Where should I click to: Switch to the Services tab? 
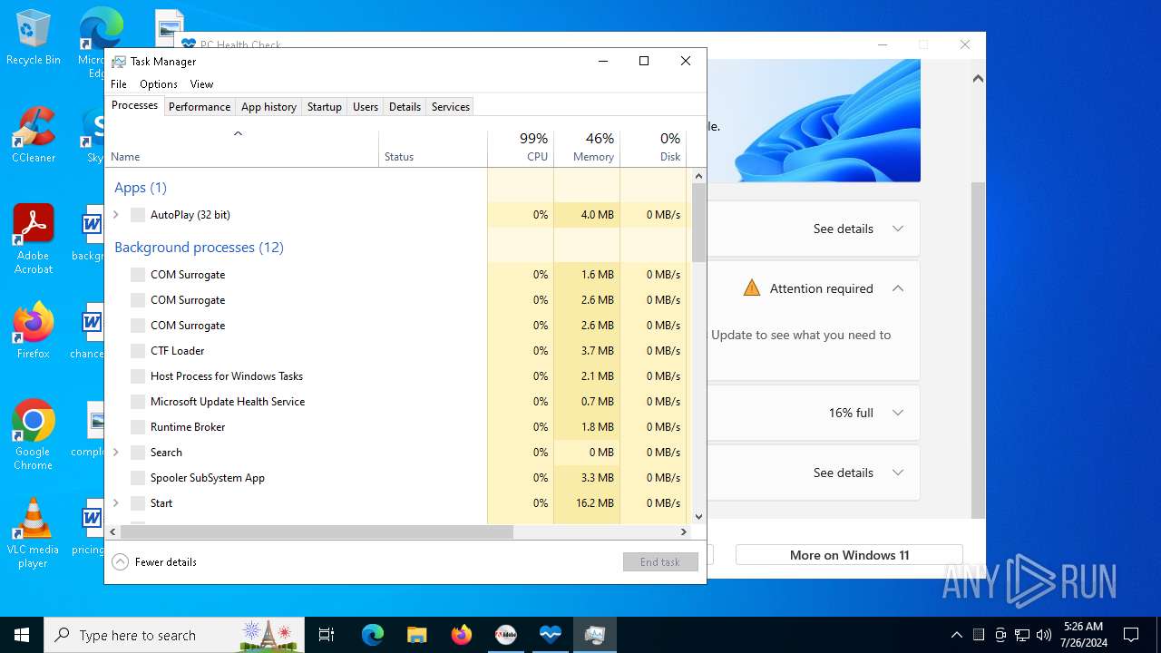click(x=451, y=107)
